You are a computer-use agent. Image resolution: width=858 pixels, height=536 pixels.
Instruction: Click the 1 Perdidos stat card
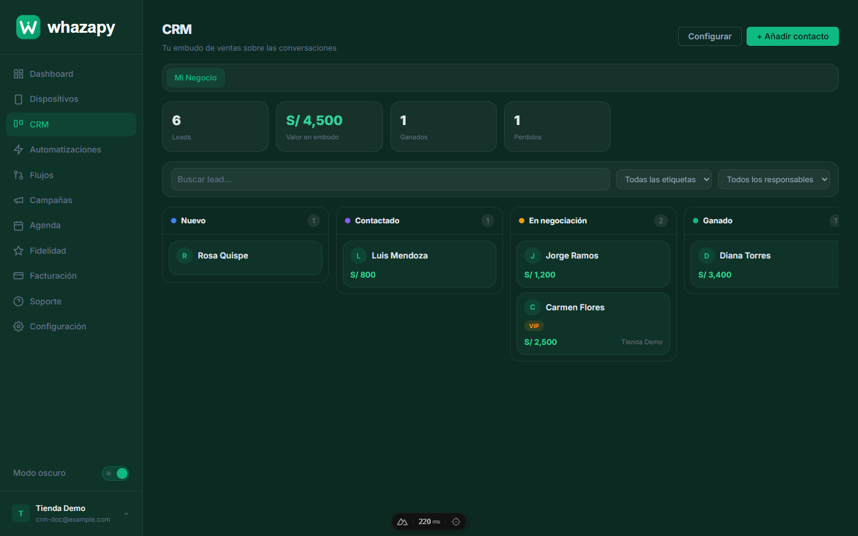(557, 126)
